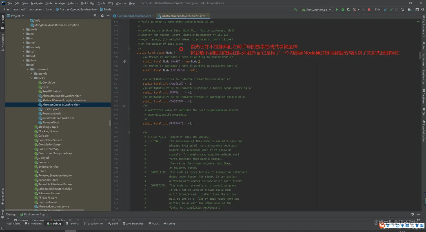Click the editor vertical scrollbar
The image size is (426, 232).
[x=420, y=56]
